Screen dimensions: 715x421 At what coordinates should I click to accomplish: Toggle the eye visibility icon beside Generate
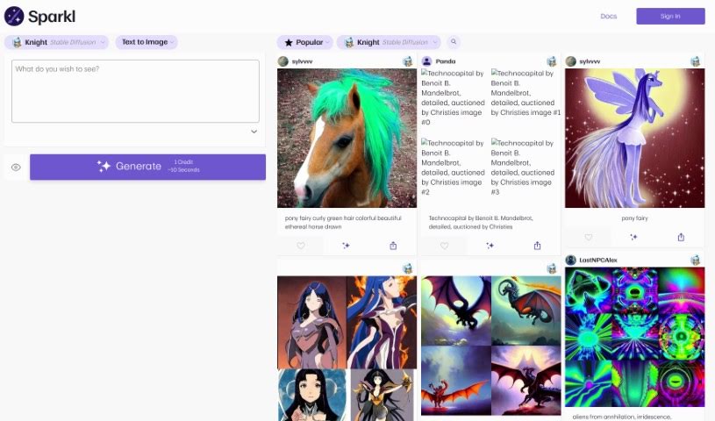(16, 168)
